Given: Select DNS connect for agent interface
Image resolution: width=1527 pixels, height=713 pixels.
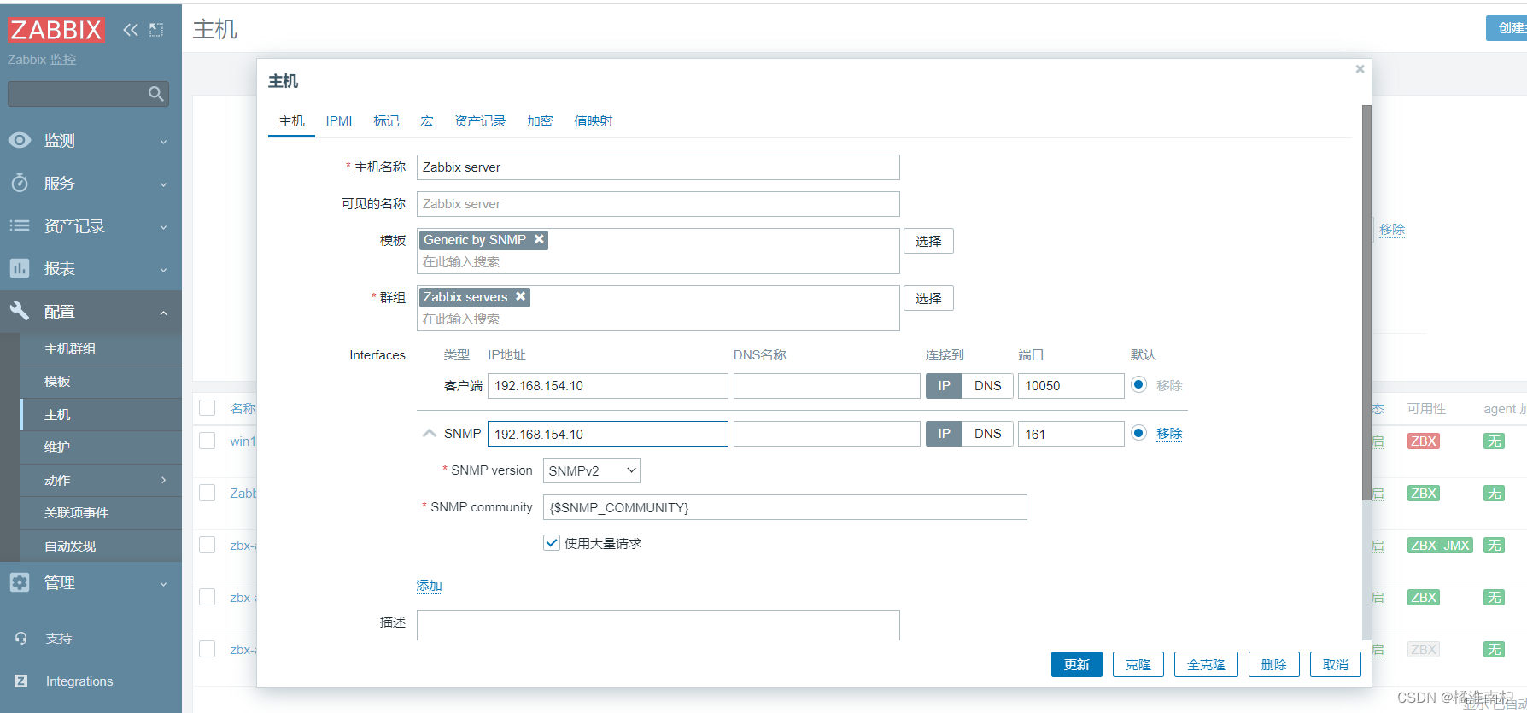Looking at the screenshot, I should point(987,386).
